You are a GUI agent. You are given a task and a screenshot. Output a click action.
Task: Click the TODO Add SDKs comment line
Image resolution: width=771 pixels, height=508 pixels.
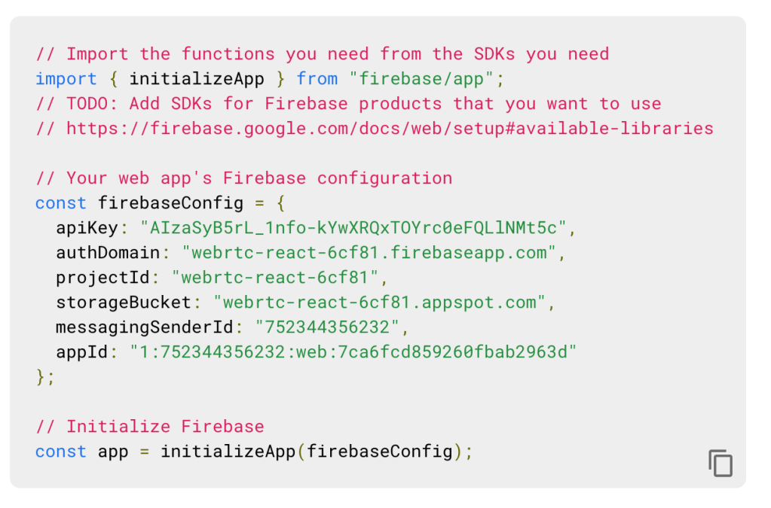point(348,104)
